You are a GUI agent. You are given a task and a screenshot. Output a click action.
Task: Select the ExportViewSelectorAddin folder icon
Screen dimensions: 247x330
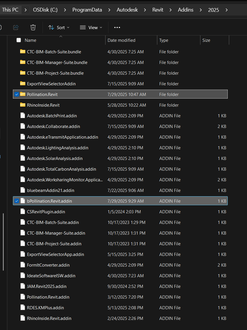pos(23,84)
